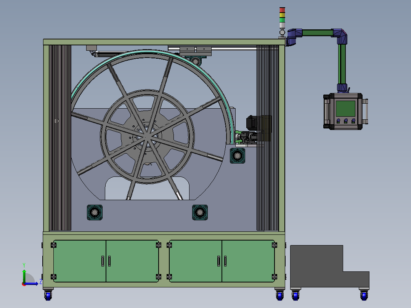This screenshot has height=308, width=411.
Task: Select the gray handle on the pendant's right side
Action: point(365,111)
